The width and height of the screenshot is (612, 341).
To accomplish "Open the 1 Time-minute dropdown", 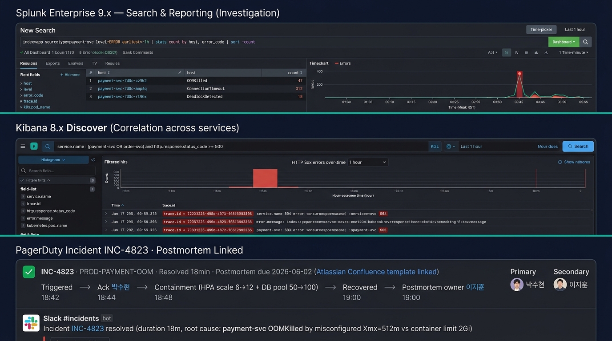I will coord(573,52).
